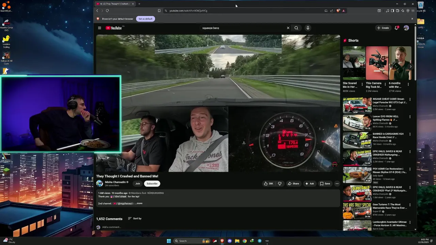Open Discord from the taskbar
The width and height of the screenshot is (436, 245).
(230, 241)
